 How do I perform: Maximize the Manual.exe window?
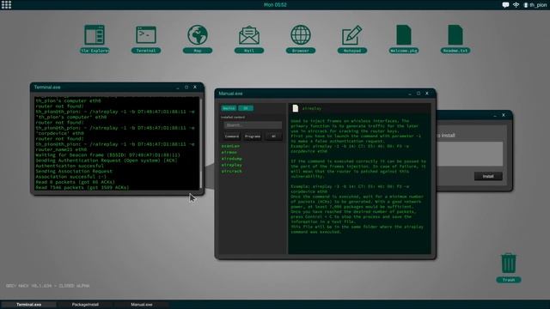point(419,94)
